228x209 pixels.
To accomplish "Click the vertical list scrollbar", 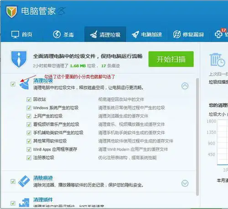I will pyautogui.click(x=197, y=137).
